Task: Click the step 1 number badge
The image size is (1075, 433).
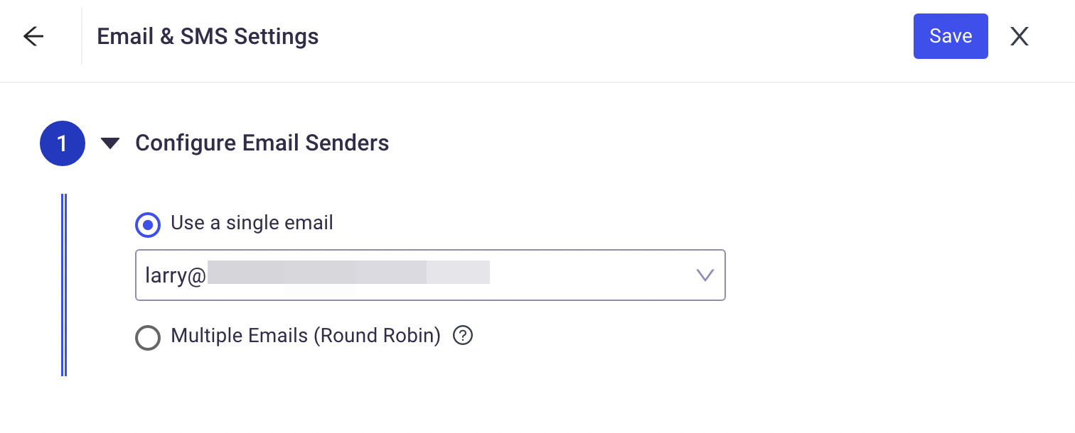Action: [63, 143]
